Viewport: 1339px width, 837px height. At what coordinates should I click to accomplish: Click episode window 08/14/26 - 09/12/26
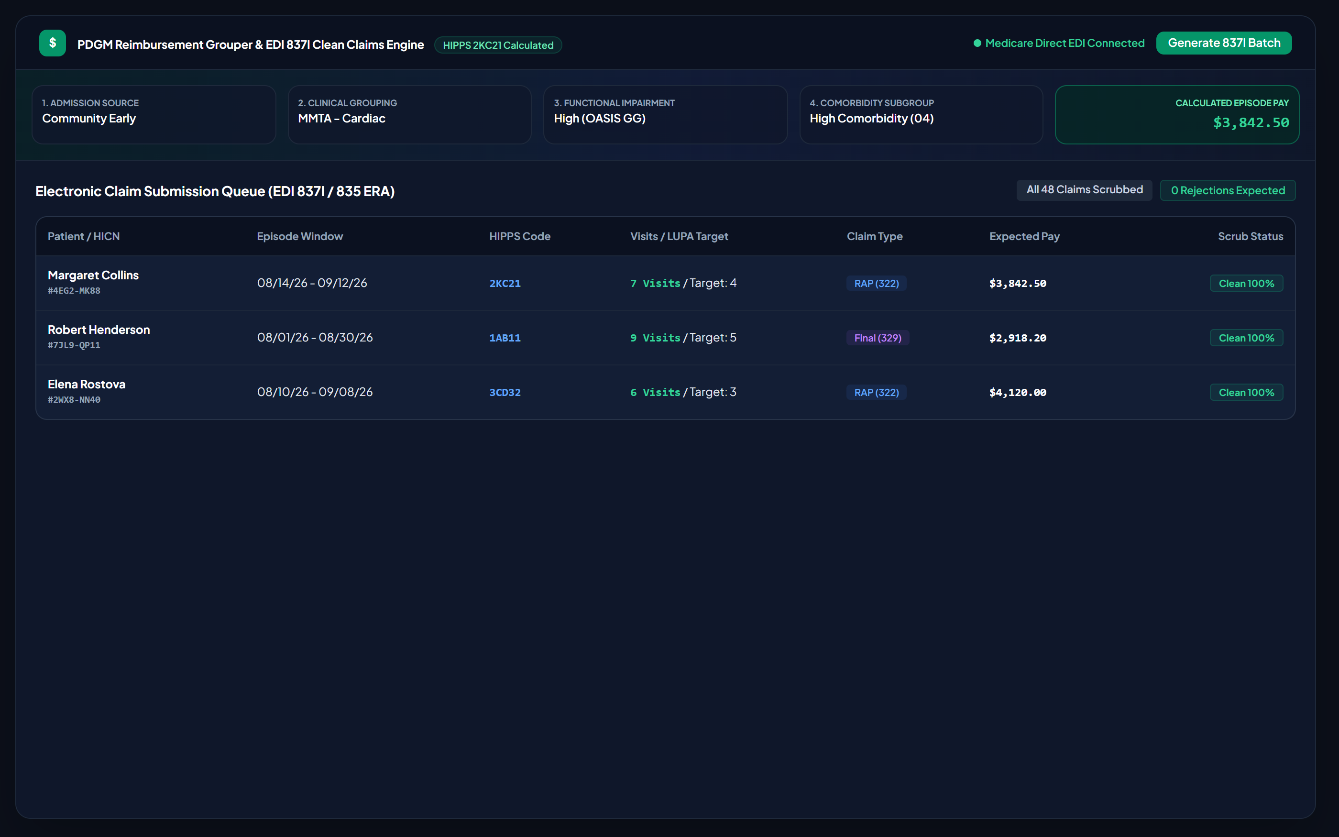[x=312, y=283]
